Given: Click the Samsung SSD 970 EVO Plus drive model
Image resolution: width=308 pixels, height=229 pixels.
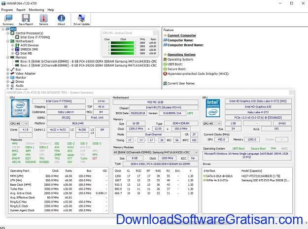Looking at the screenshot, I should pyautogui.click(x=265, y=180).
